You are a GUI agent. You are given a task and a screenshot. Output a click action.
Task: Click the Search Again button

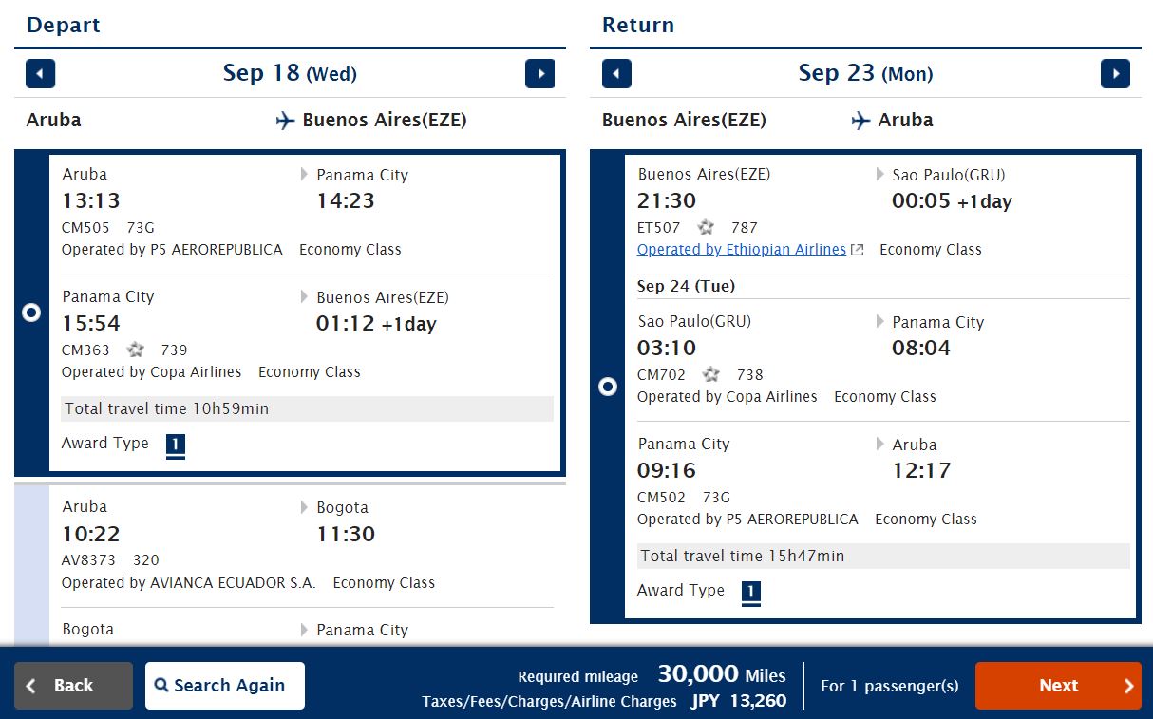coord(225,686)
